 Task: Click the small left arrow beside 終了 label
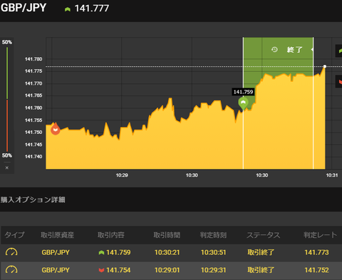click(312, 50)
